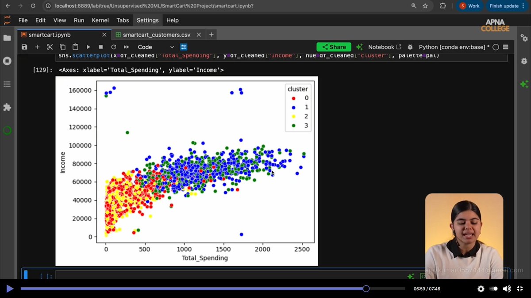This screenshot has height=298, width=531.
Task: Open the table of contents panel
Action: pos(7,84)
